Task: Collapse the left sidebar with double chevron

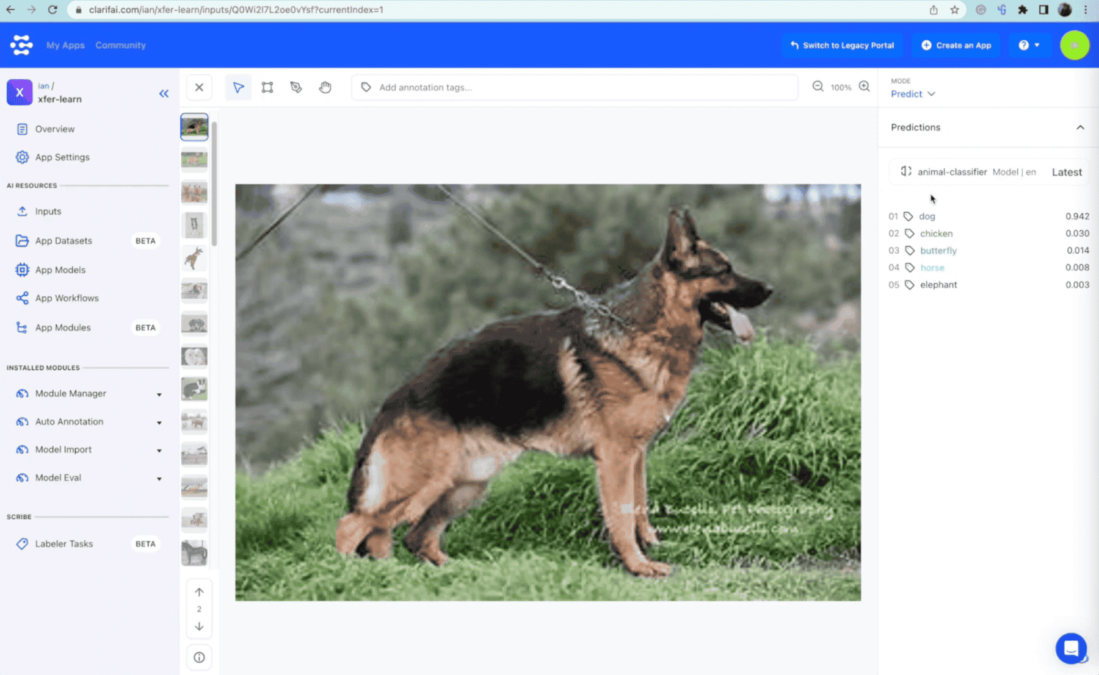Action: (x=164, y=93)
